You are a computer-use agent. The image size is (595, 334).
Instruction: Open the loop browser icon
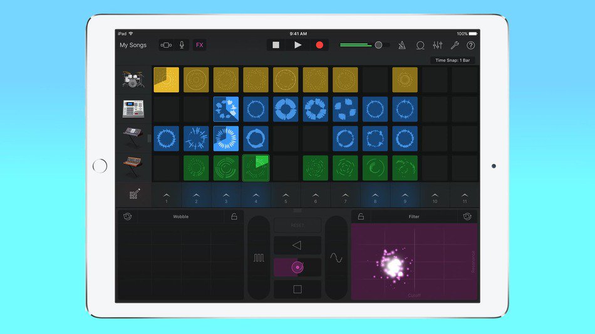[x=420, y=45]
